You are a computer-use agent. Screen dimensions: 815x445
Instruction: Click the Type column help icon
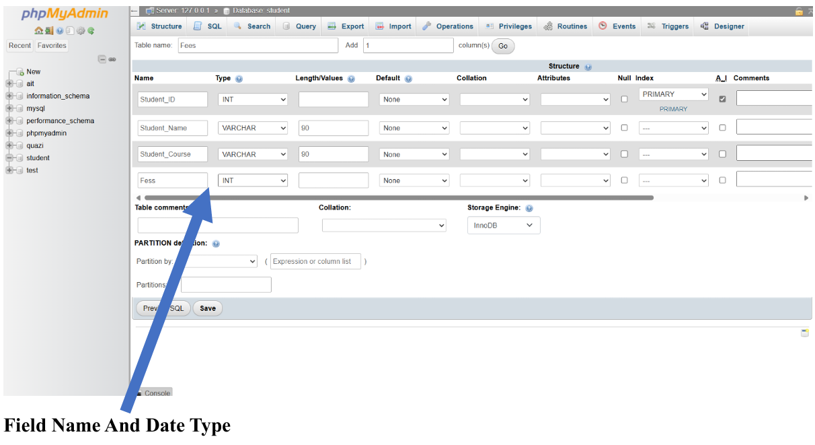pos(239,79)
